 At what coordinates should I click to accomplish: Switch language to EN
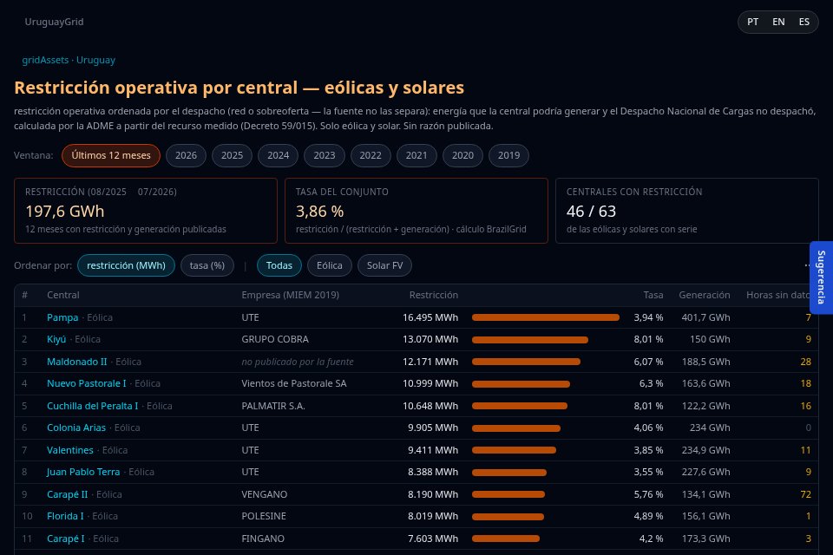pyautogui.click(x=778, y=22)
